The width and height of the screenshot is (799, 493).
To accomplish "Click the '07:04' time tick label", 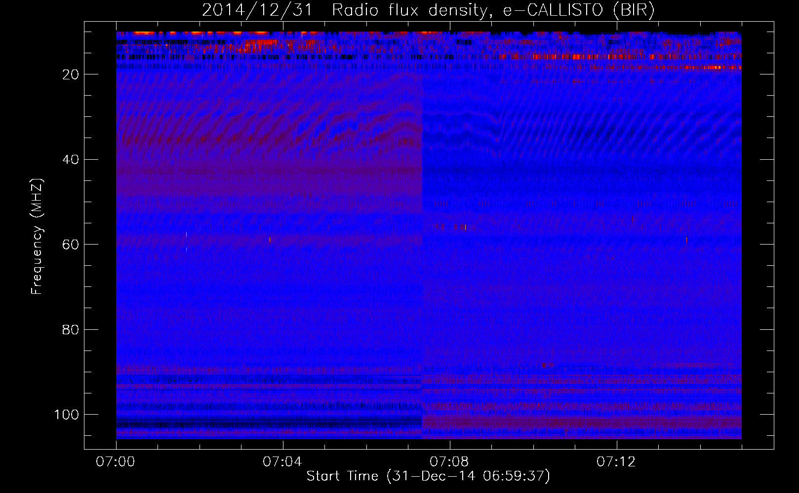I will click(282, 462).
